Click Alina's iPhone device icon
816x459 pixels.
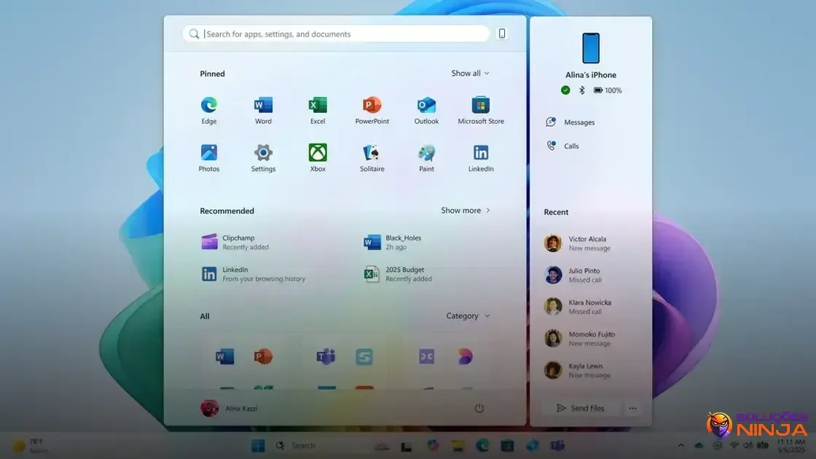(x=591, y=48)
